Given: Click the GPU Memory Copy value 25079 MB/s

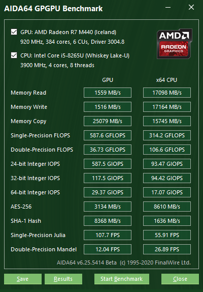Looking at the screenshot, I should (108, 121).
